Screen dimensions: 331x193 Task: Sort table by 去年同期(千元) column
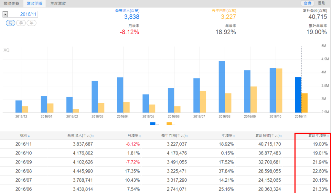click(175, 135)
